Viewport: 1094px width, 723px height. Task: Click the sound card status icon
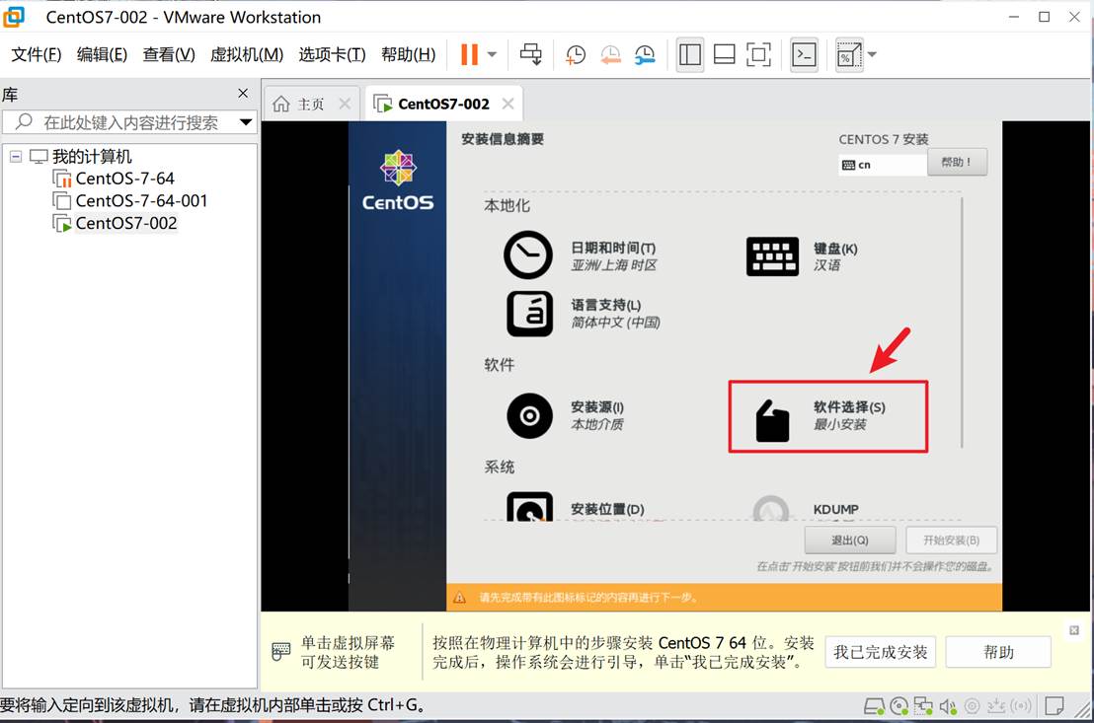tap(948, 706)
